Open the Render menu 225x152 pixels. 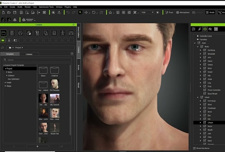tap(28, 7)
